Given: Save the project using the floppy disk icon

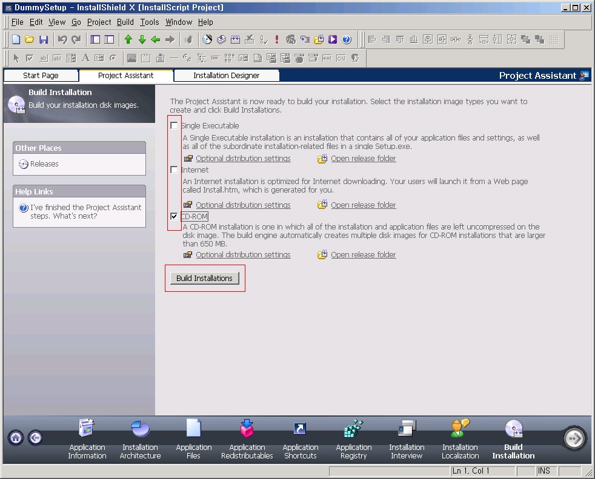Looking at the screenshot, I should tap(44, 39).
